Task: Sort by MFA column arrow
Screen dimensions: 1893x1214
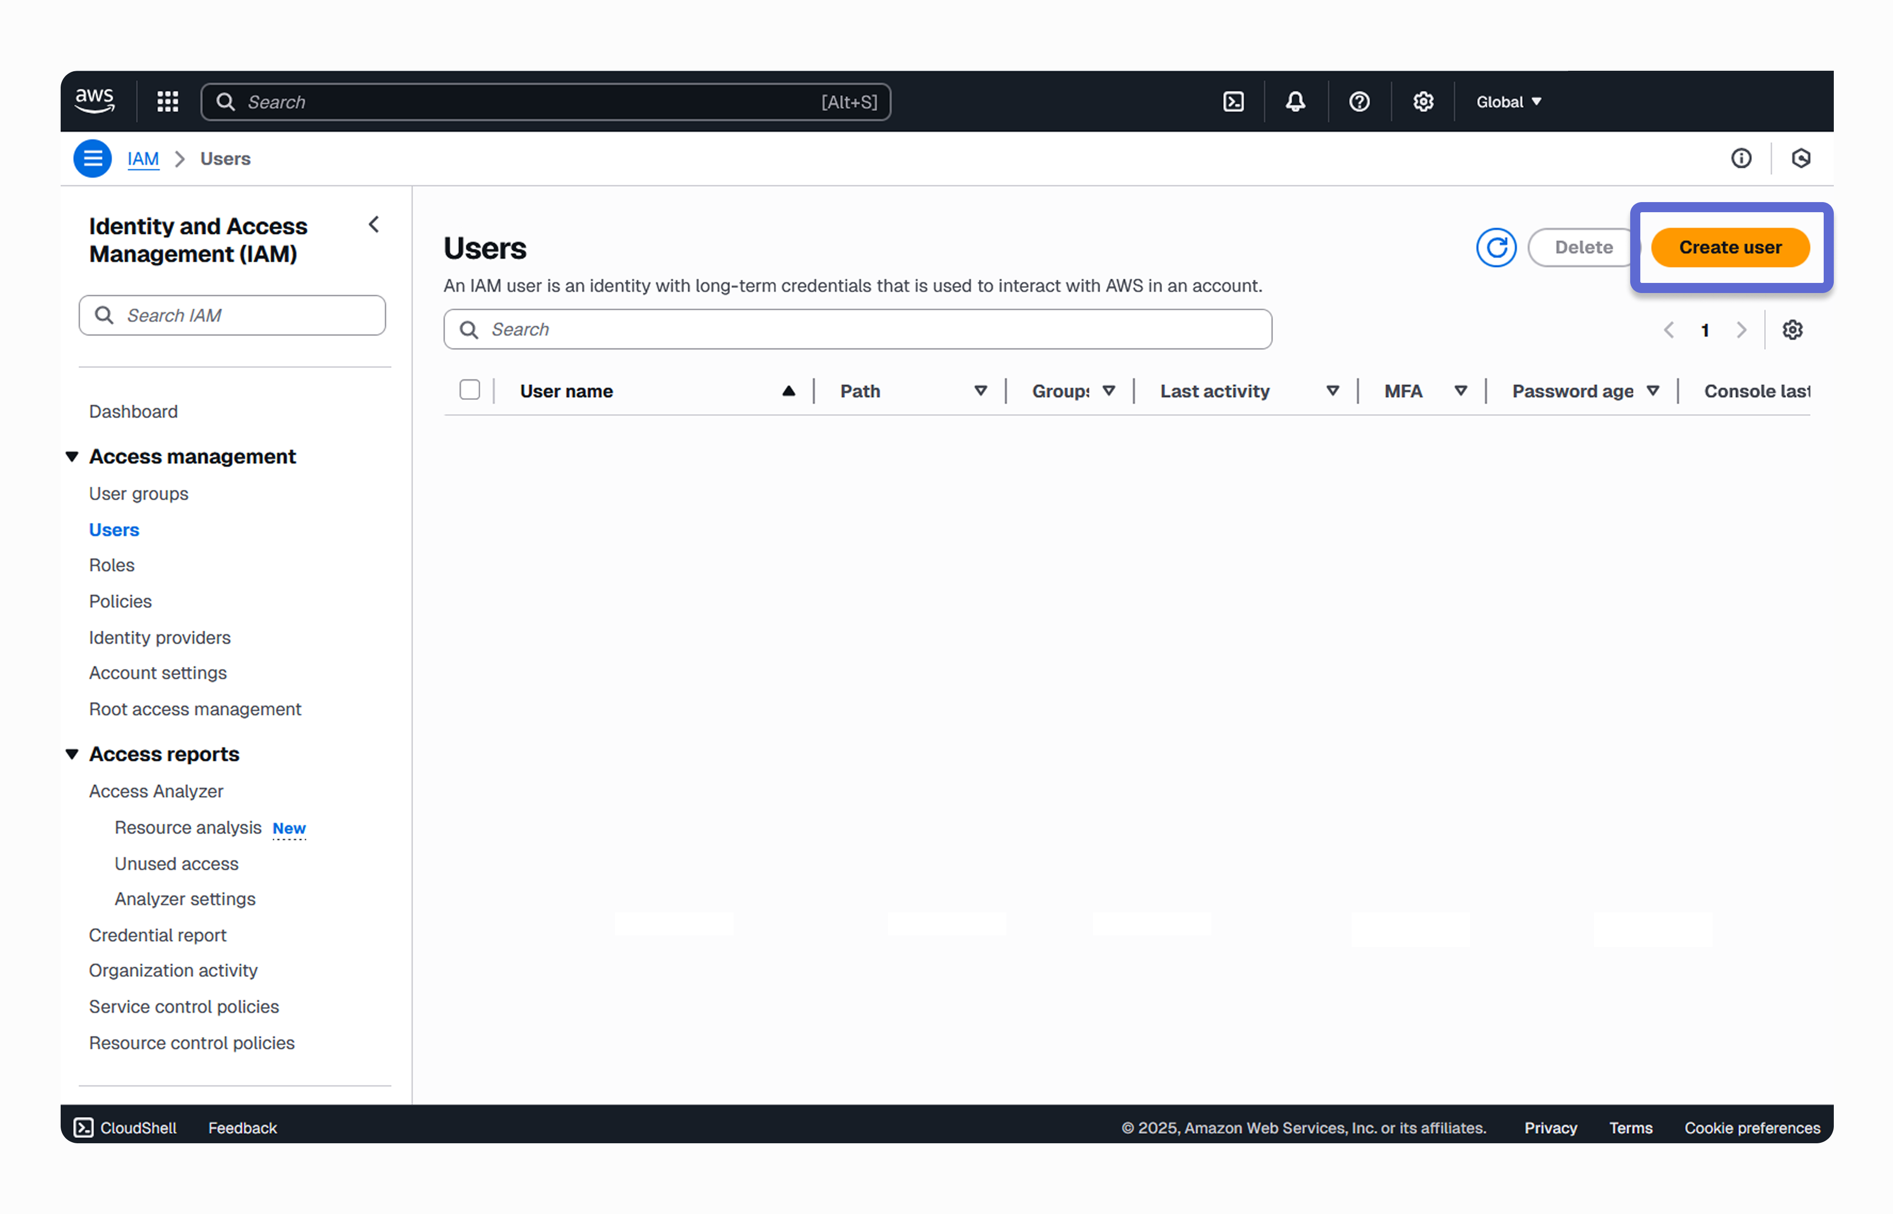Action: pyautogui.click(x=1460, y=391)
